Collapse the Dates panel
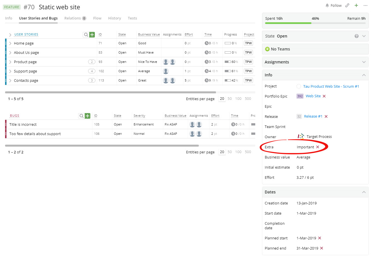 [364, 192]
